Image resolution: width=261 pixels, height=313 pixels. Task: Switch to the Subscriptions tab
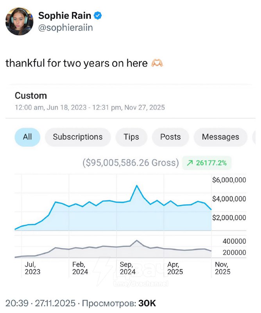78,137
